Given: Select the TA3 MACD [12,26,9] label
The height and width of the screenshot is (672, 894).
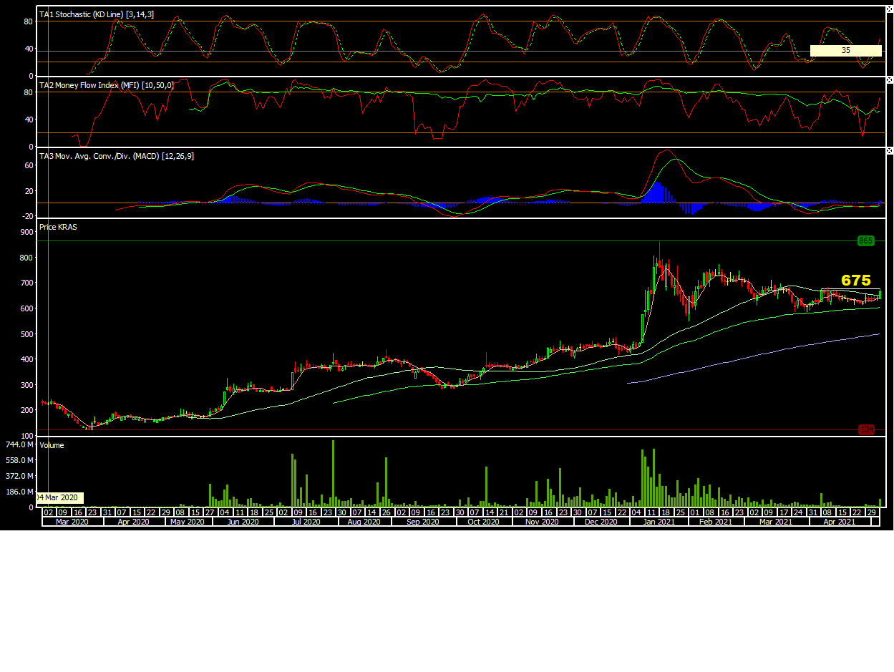Looking at the screenshot, I should pyautogui.click(x=116, y=156).
